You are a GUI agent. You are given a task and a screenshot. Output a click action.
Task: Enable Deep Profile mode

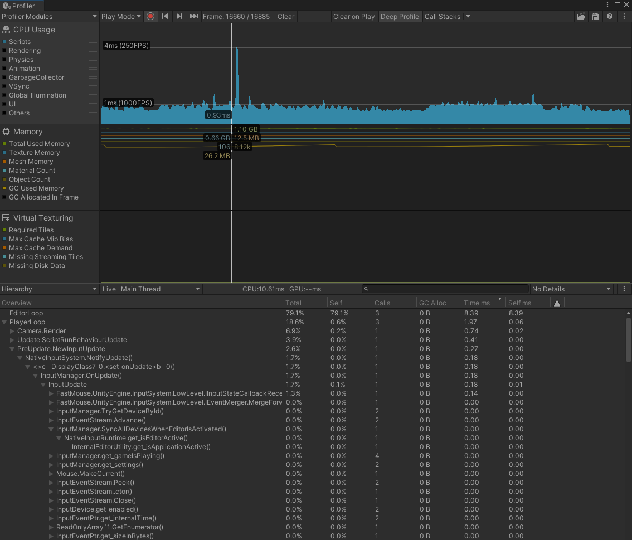click(400, 16)
